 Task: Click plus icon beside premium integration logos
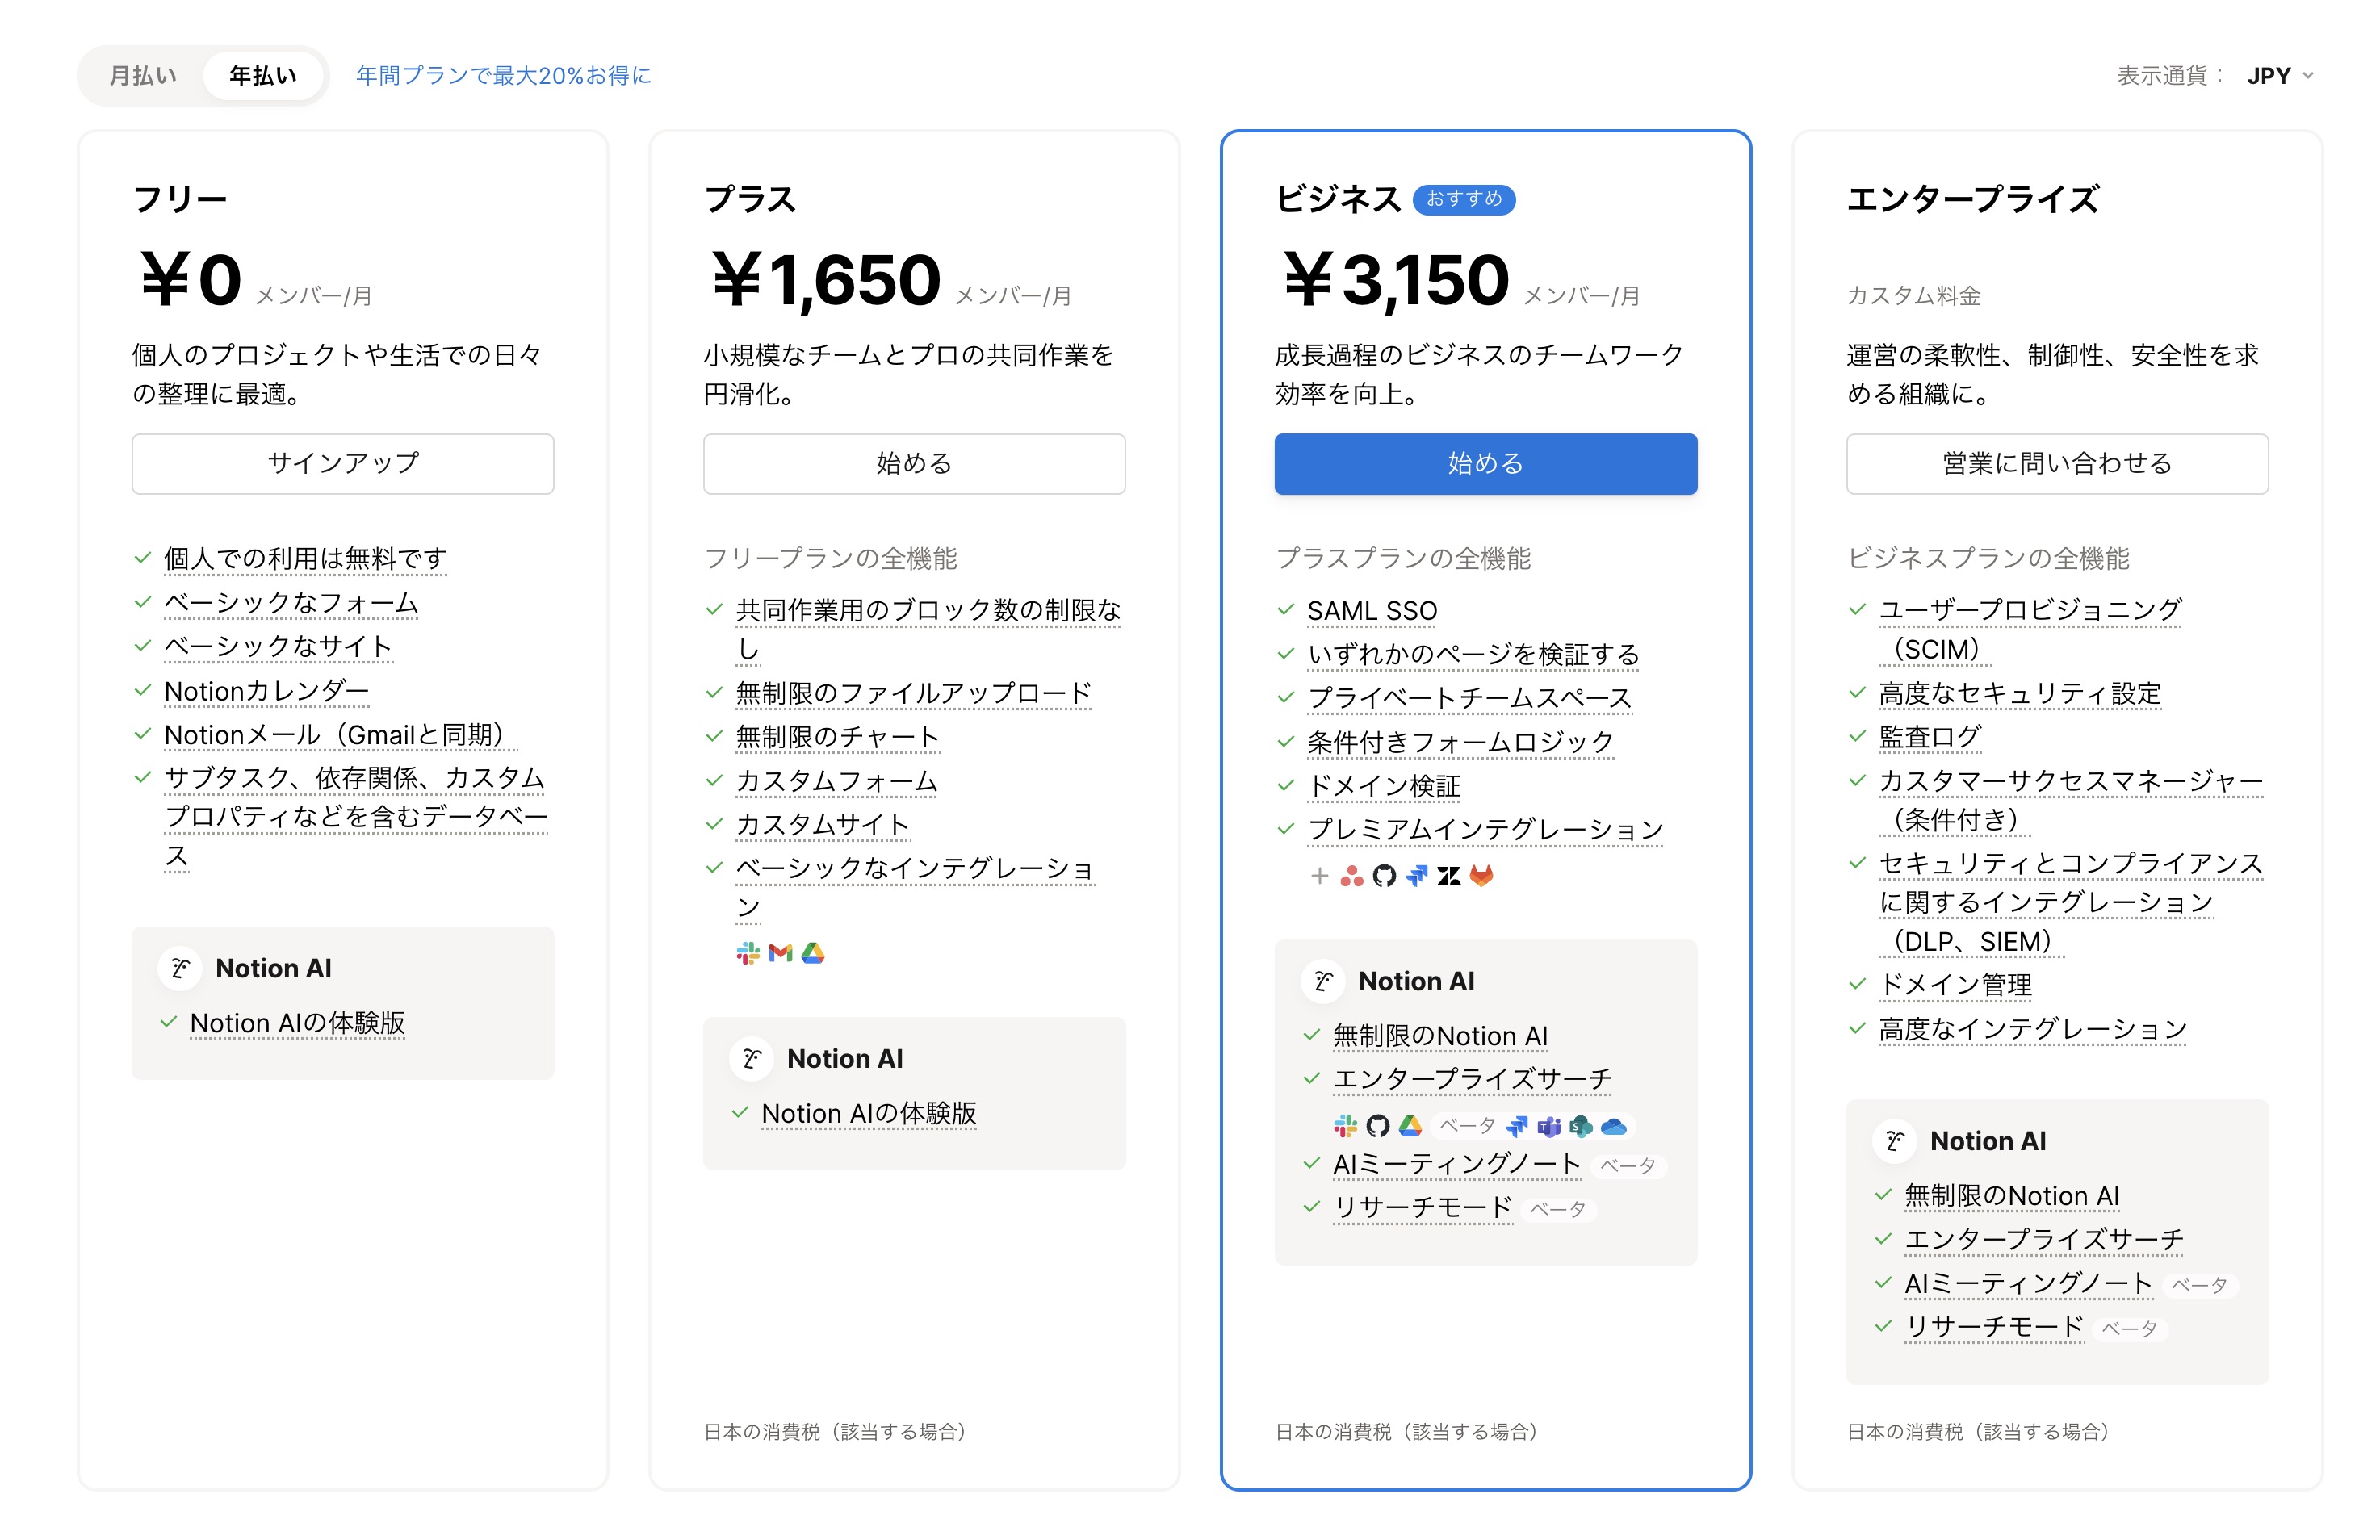pos(1319,876)
